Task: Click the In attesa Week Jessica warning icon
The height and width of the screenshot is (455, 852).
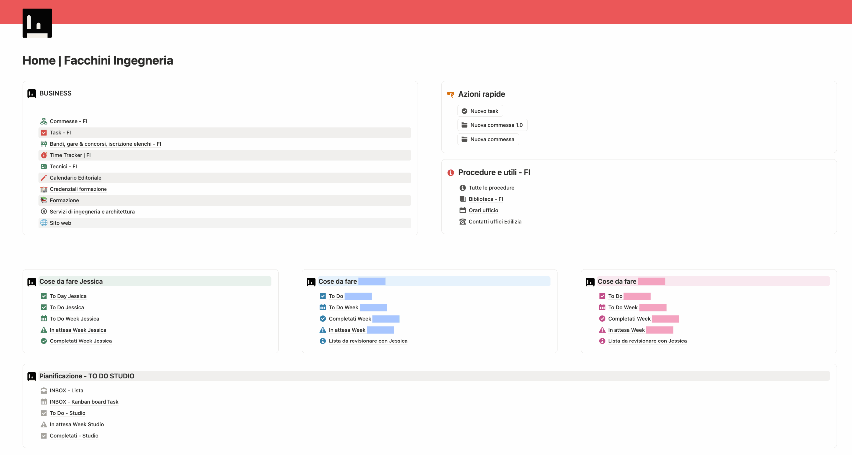Action: [44, 330]
